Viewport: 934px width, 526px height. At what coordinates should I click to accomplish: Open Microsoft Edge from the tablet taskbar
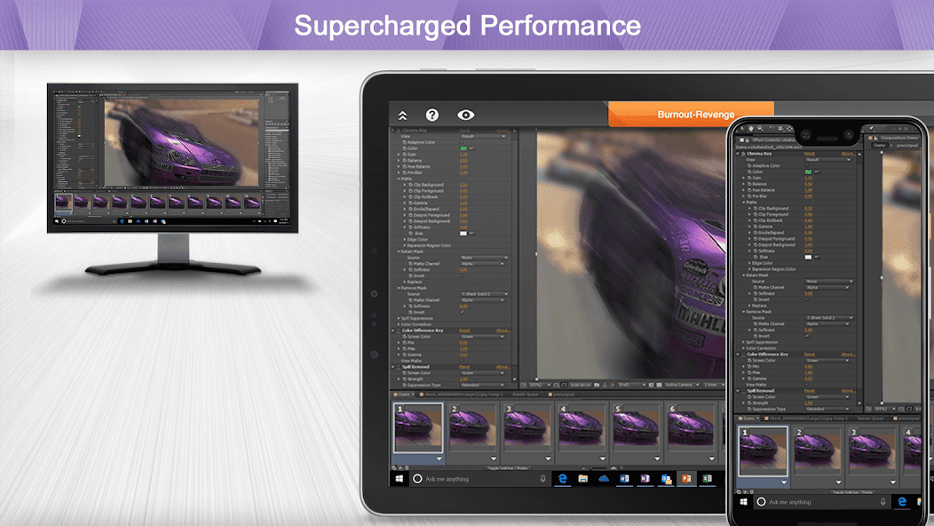click(562, 479)
